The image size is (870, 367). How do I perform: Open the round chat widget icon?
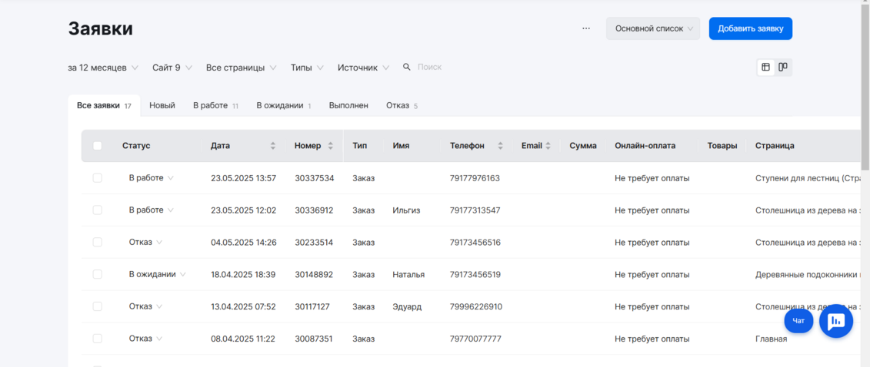[x=835, y=320]
